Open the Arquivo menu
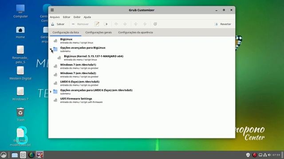The width and height of the screenshot is (284, 159). tap(55, 17)
